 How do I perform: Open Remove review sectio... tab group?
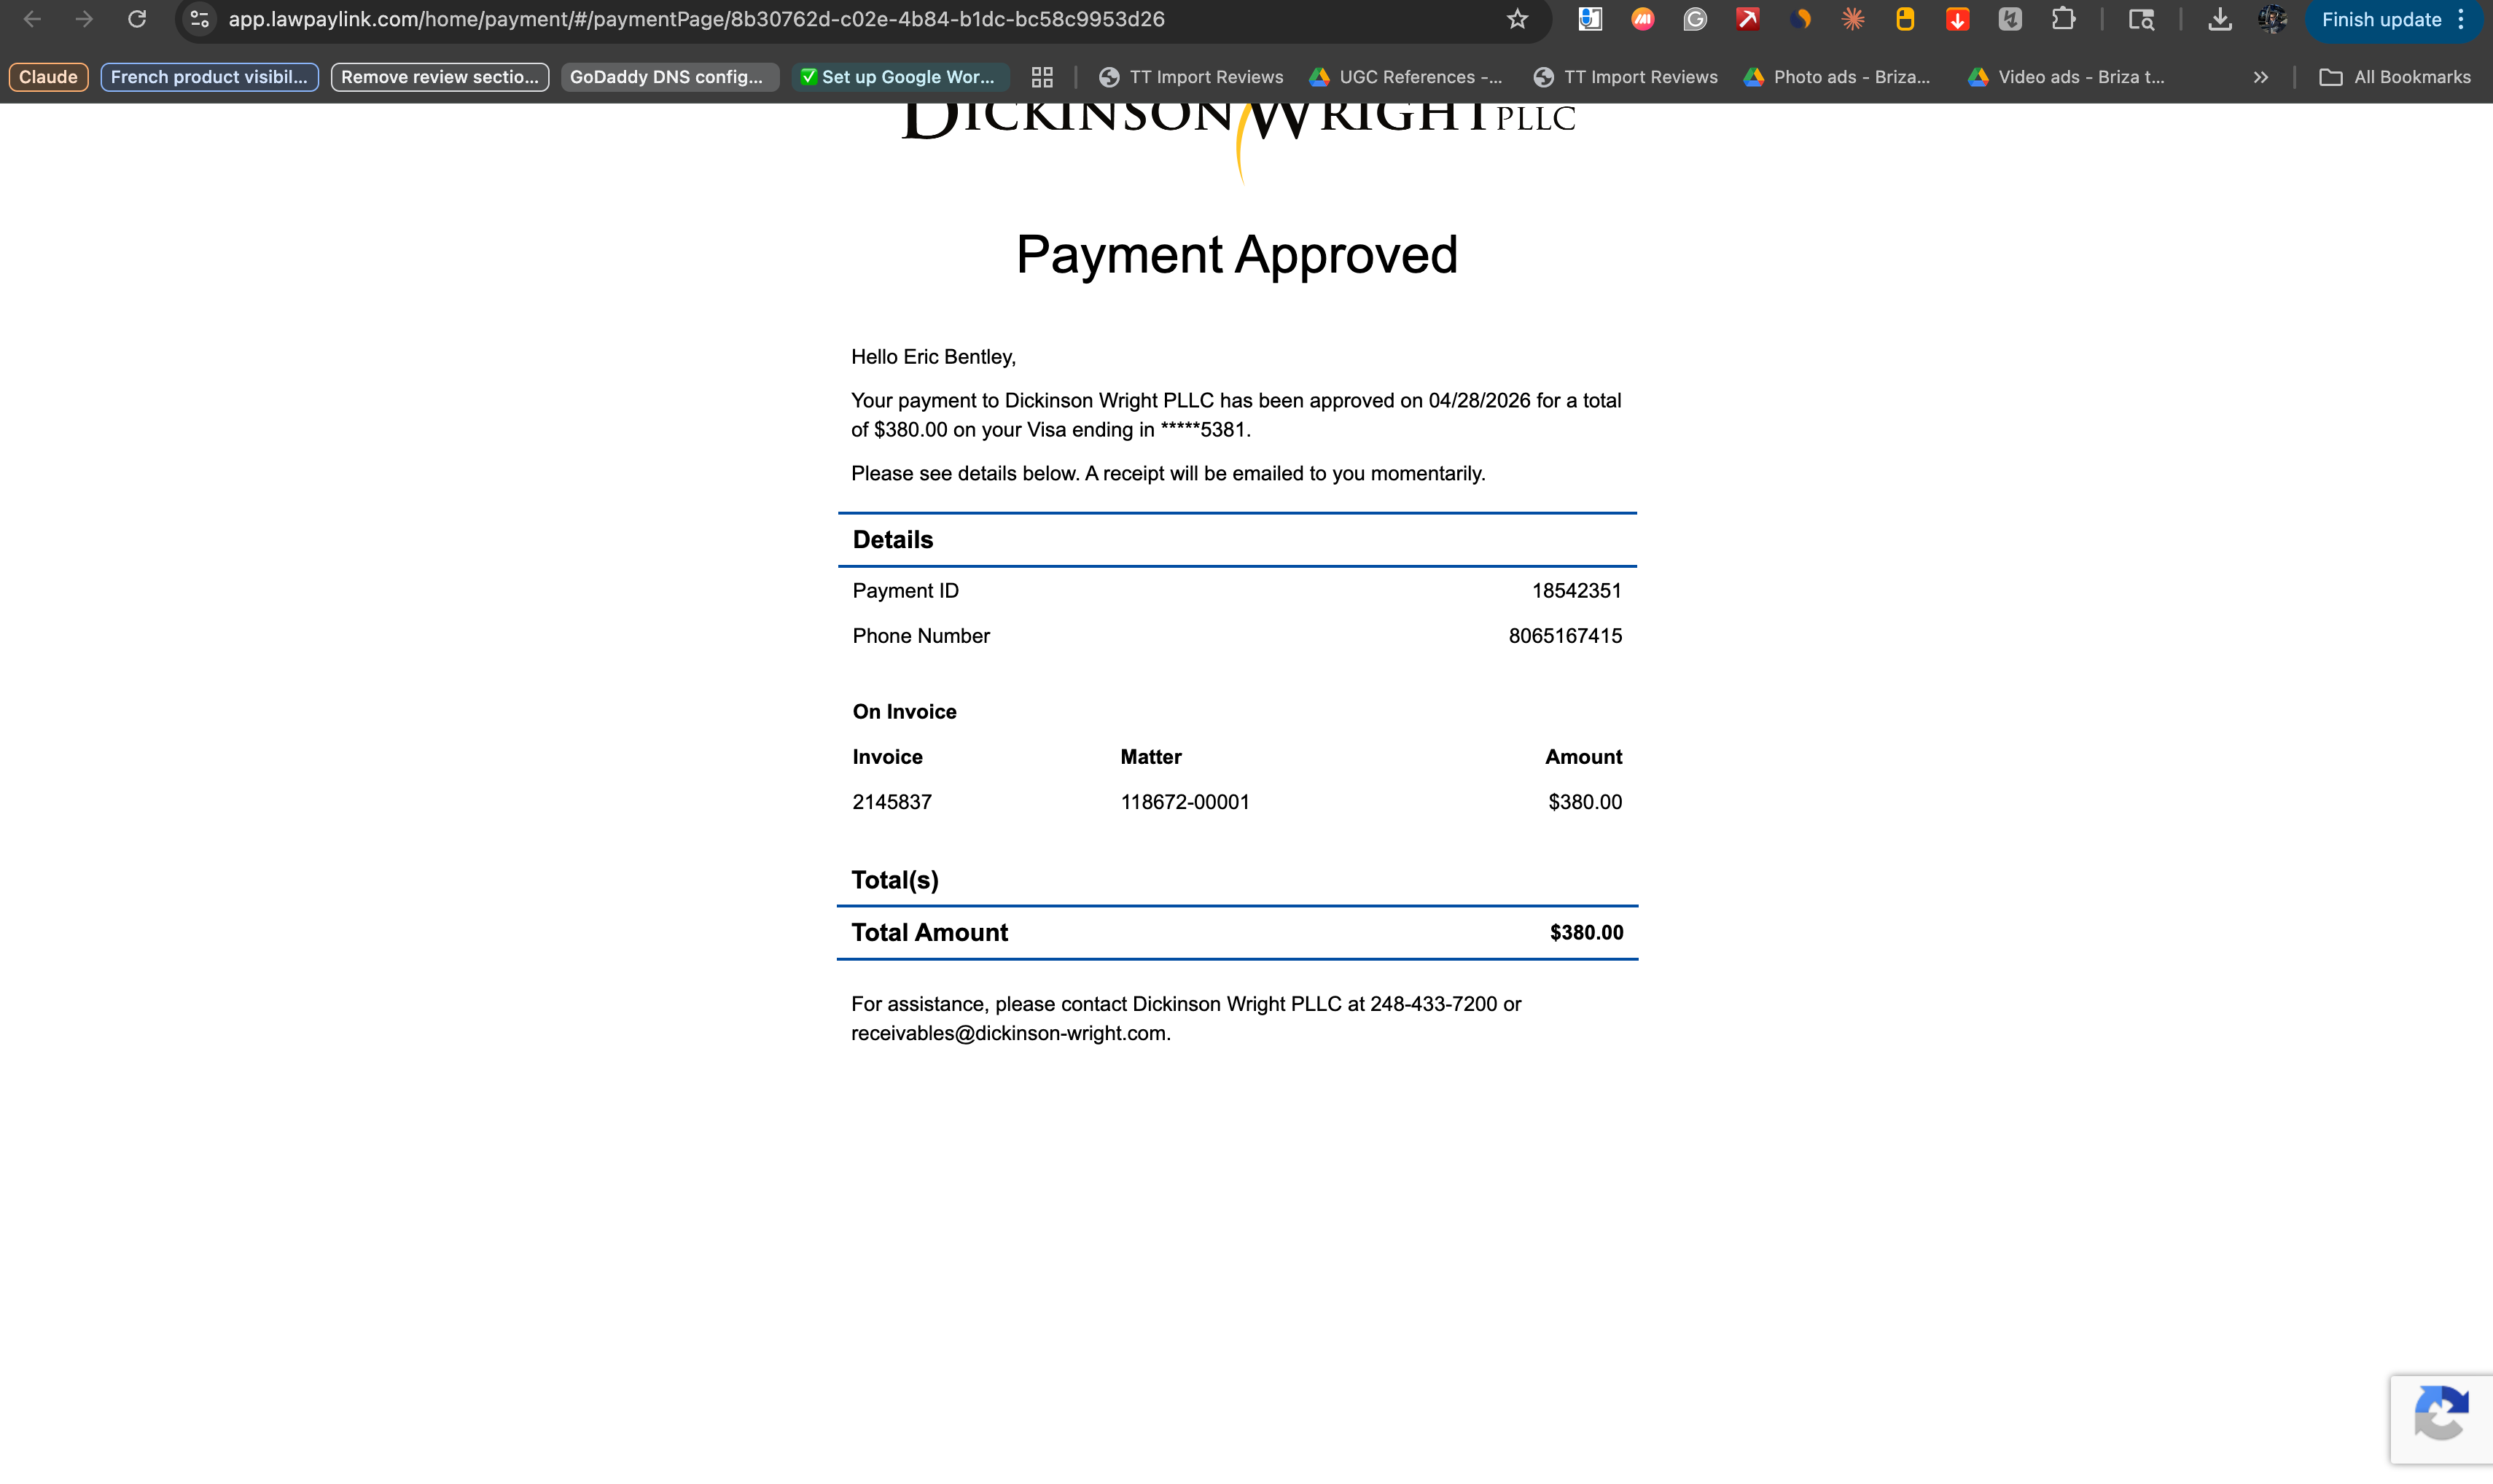click(x=440, y=77)
